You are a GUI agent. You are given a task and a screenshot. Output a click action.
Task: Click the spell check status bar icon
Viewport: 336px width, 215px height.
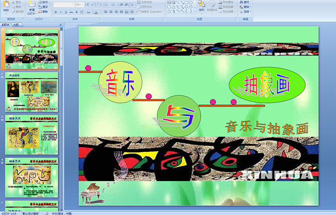click(x=47, y=213)
